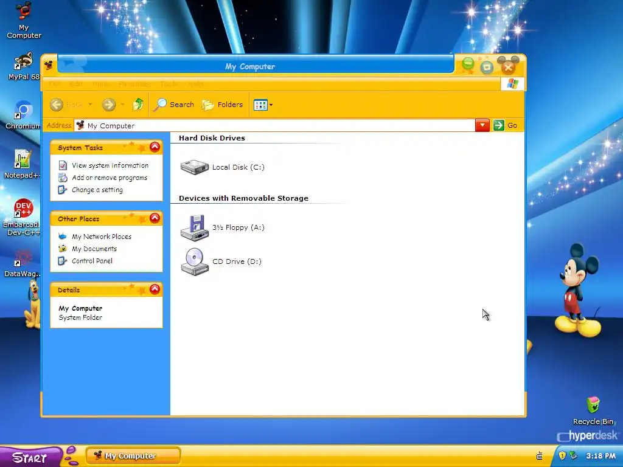Click Change a setting link
This screenshot has width=623, height=467.
point(97,190)
